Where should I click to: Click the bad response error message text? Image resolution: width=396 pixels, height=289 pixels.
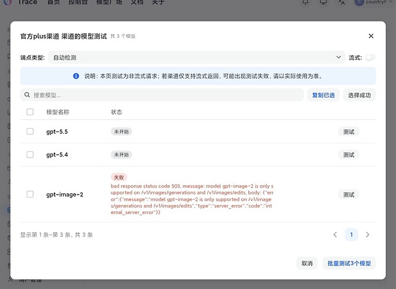pos(192,199)
